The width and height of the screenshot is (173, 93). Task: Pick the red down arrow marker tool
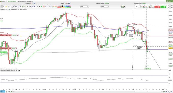pos(44,7)
